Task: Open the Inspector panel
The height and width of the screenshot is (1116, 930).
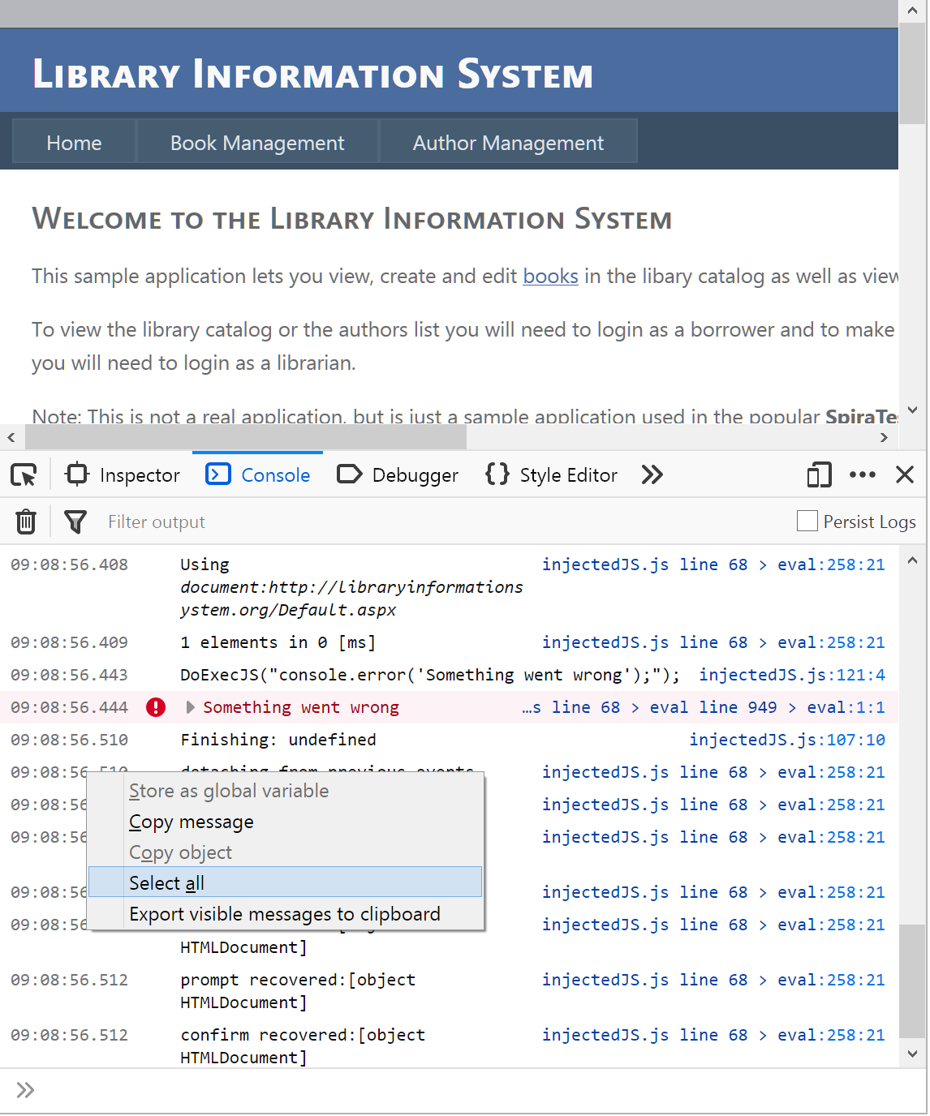Action: (123, 474)
